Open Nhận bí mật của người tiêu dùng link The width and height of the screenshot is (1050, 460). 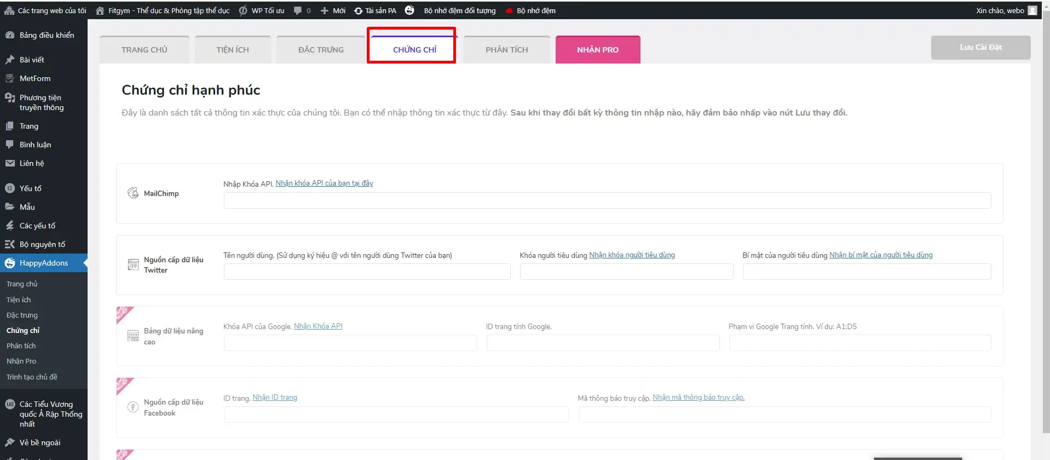tap(881, 255)
